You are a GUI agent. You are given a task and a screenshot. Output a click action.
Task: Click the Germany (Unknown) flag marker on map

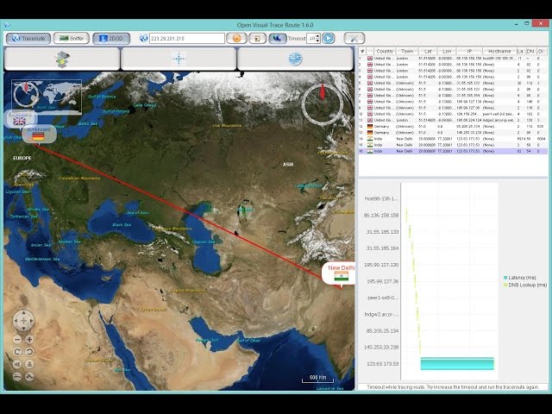(39, 135)
